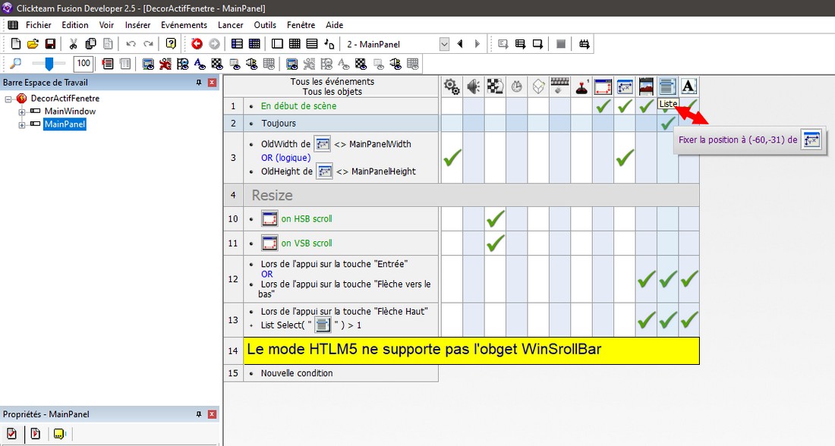Open the Outils menu
The width and height of the screenshot is (835, 446).
(x=265, y=25)
